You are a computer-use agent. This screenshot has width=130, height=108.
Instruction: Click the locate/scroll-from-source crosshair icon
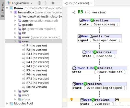point(39,3)
